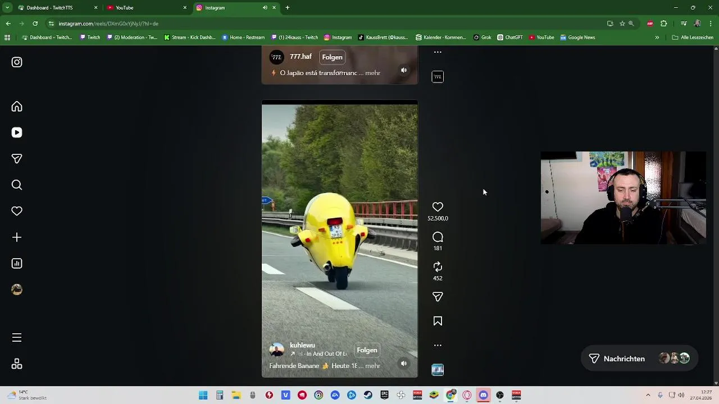
Task: Open Windows Start menu
Action: pyautogui.click(x=203, y=395)
